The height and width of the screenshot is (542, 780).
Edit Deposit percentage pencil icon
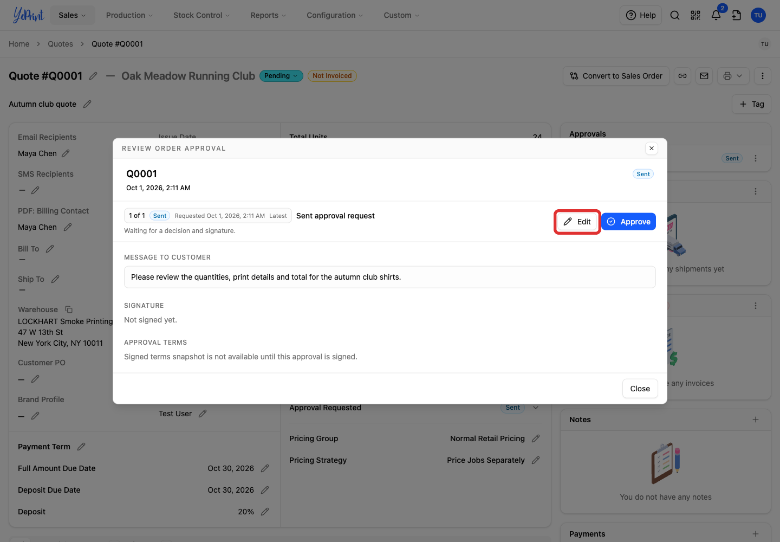pyautogui.click(x=265, y=512)
